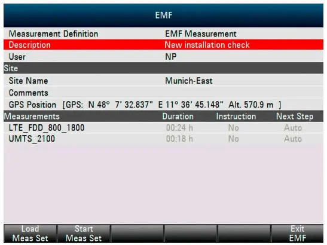Click the 00:24 h duration value
Image resolution: width=327 pixels, height=245 pixels.
point(179,128)
